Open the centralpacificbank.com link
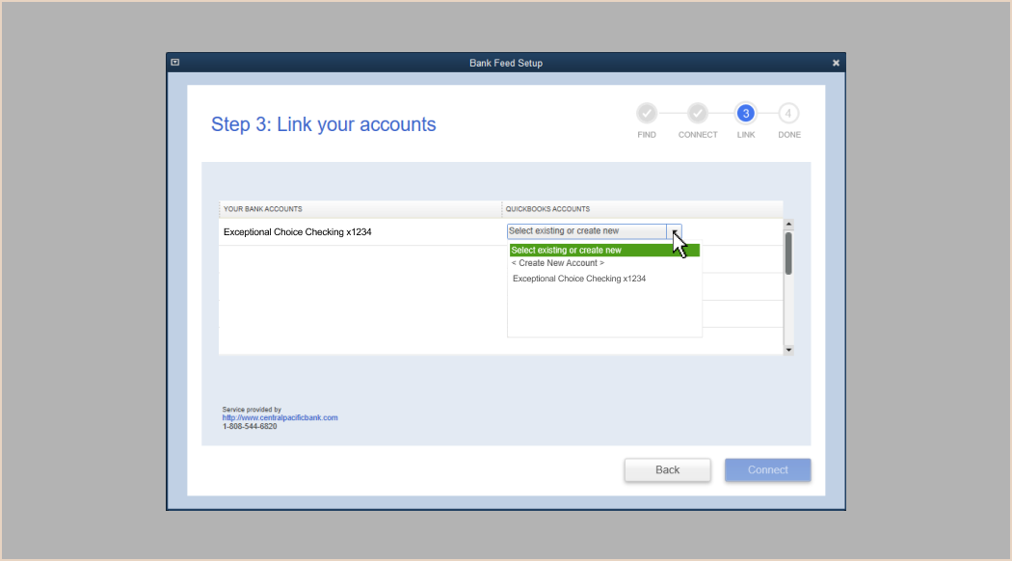Image resolution: width=1012 pixels, height=561 pixels. 280,417
